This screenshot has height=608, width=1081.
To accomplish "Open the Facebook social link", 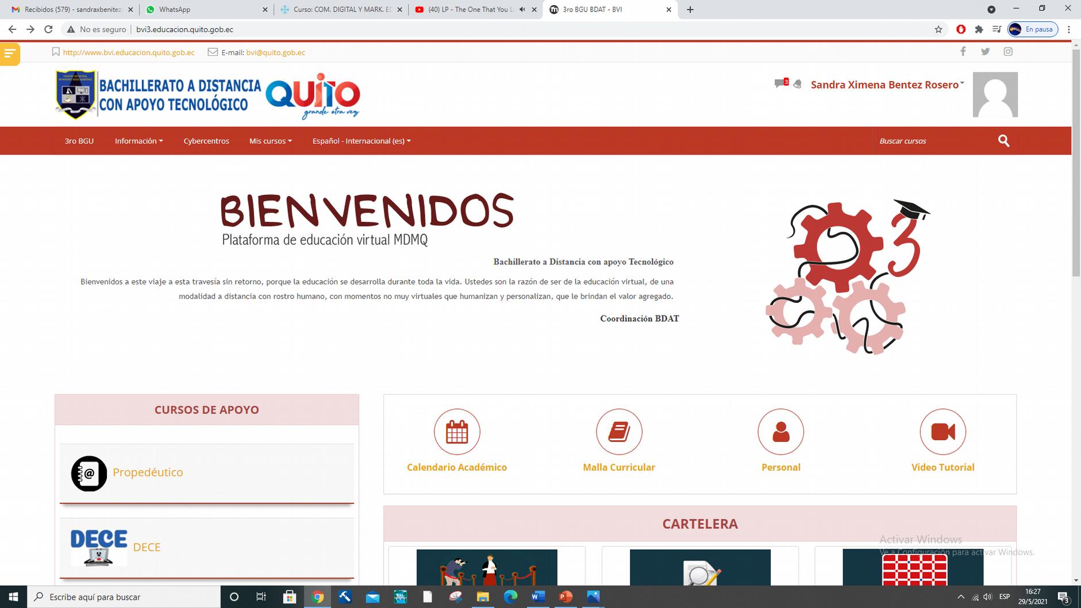I will click(x=963, y=52).
